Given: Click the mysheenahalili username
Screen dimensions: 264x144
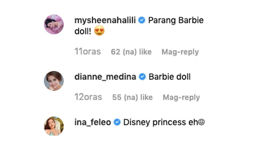Looking at the screenshot, I should pyautogui.click(x=105, y=20).
